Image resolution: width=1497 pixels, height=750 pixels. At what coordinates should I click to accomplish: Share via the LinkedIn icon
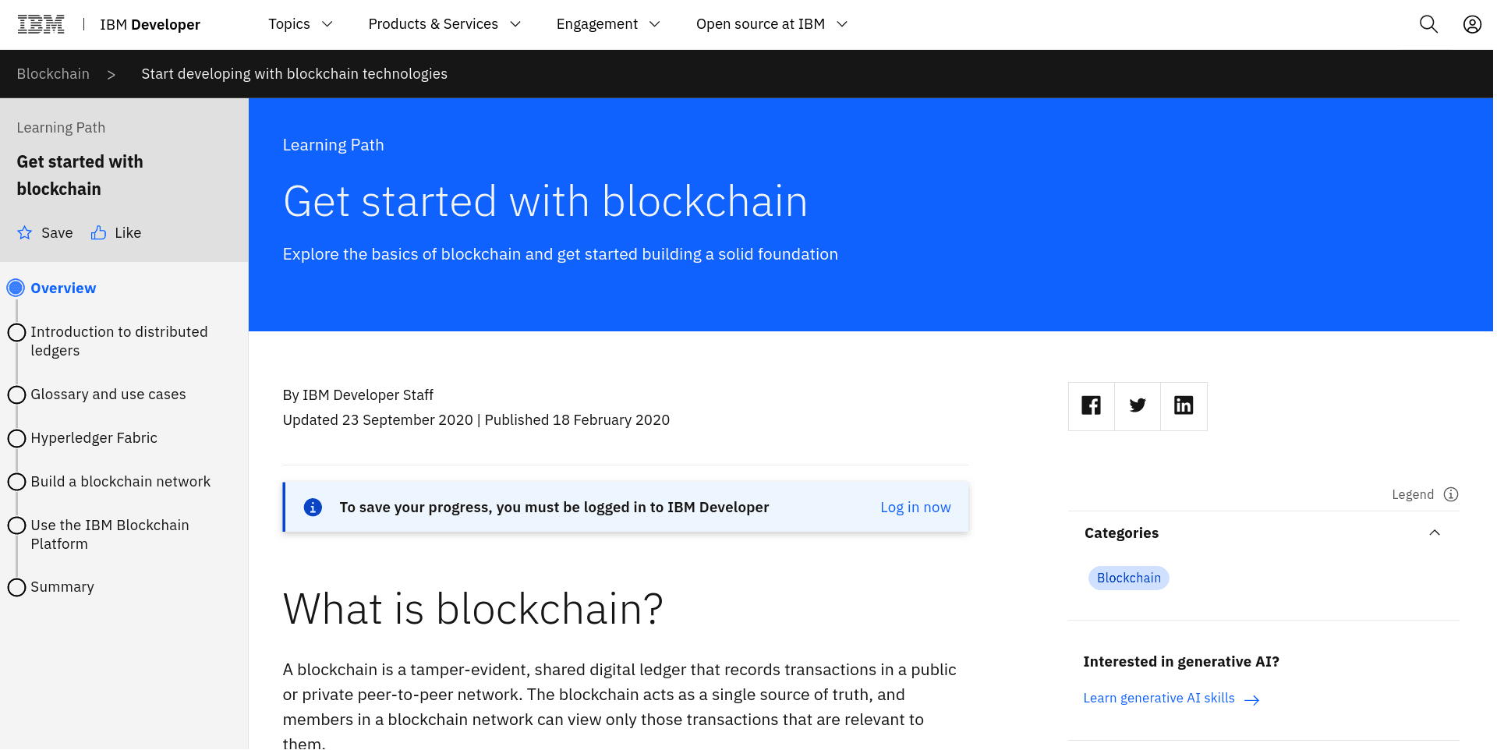(1184, 405)
